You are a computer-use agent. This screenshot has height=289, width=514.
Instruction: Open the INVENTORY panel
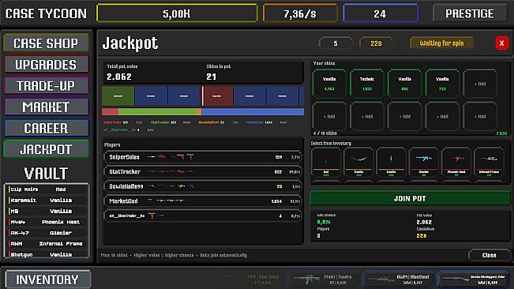click(x=47, y=280)
